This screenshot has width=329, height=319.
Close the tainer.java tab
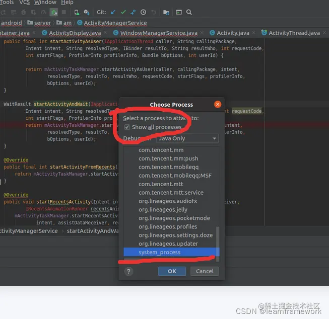34,33
